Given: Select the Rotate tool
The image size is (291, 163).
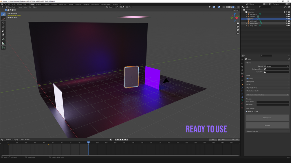Looking at the screenshot, I should [3, 27].
